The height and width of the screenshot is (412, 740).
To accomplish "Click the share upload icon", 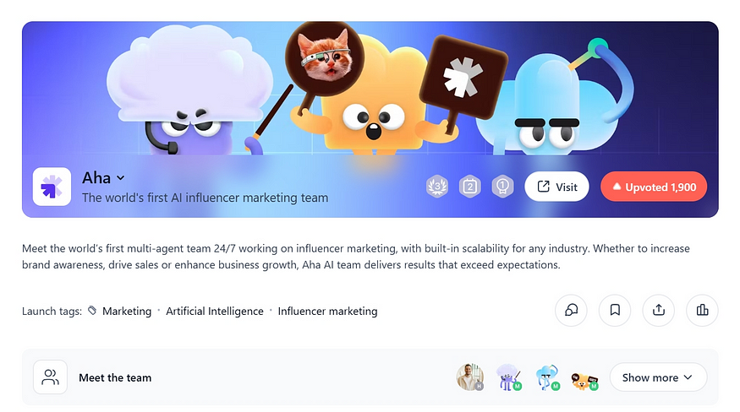I will [658, 310].
